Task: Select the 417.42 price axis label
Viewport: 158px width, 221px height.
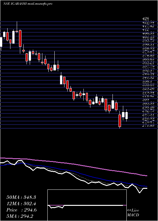Action: click(x=148, y=26)
